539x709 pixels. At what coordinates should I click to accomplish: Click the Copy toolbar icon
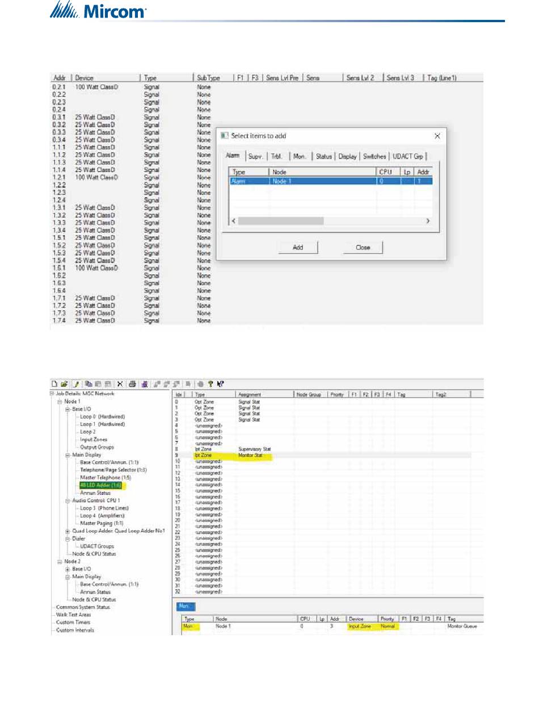89,383
